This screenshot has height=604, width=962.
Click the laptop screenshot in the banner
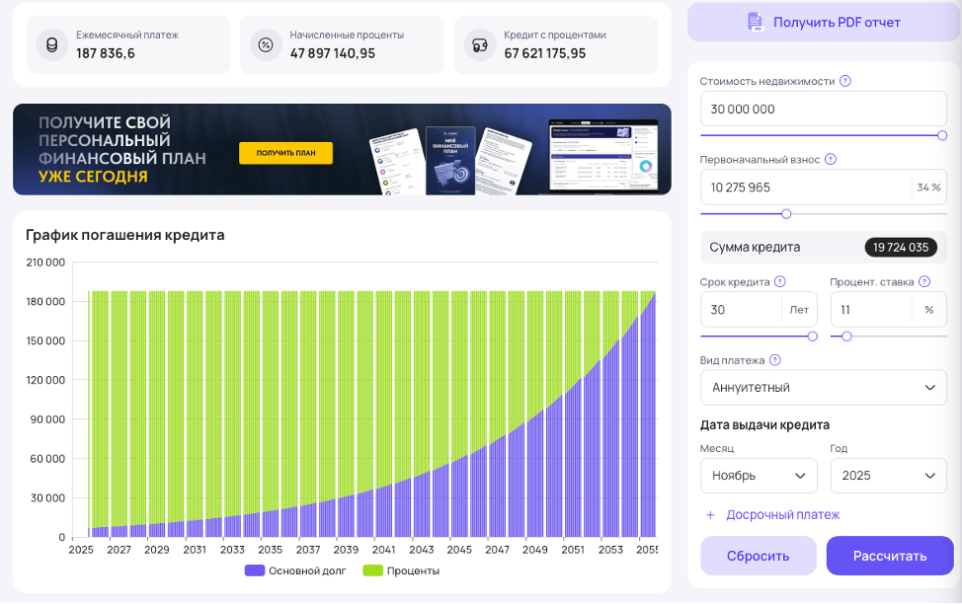[x=602, y=156]
